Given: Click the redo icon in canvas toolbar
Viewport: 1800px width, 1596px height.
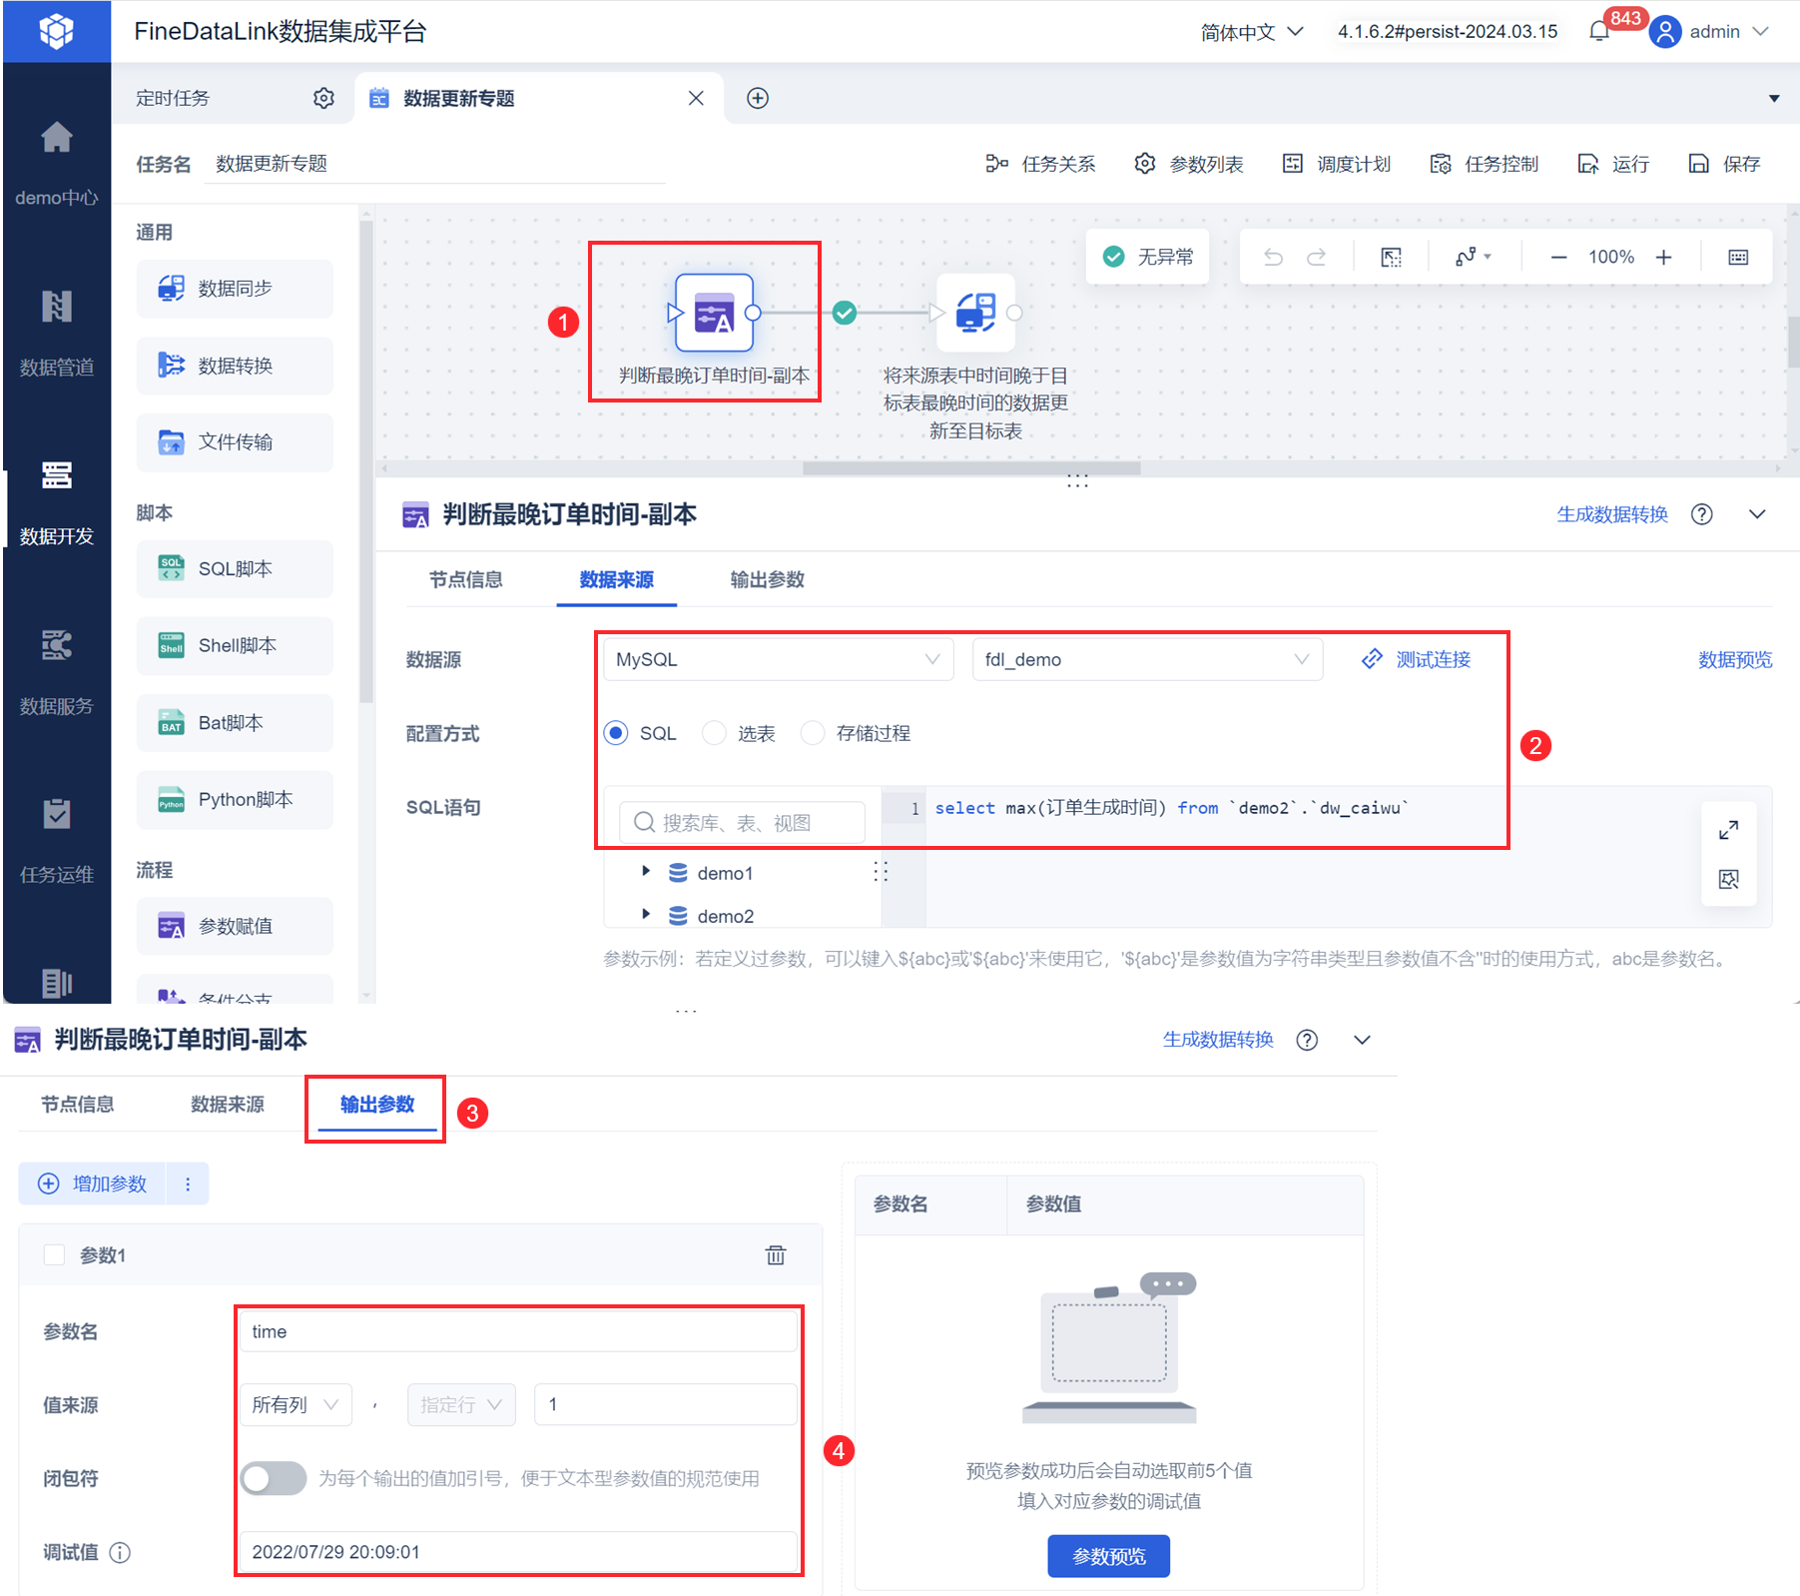Looking at the screenshot, I should point(1317,258).
